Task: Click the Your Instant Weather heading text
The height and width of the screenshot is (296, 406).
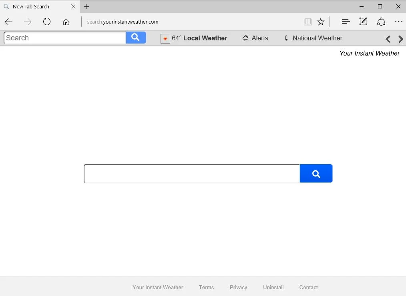Action: 370,53
